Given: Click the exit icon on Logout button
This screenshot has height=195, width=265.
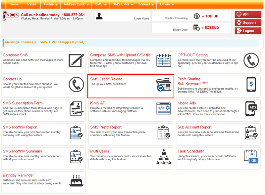Looking at the screenshot, I should coord(239,31).
